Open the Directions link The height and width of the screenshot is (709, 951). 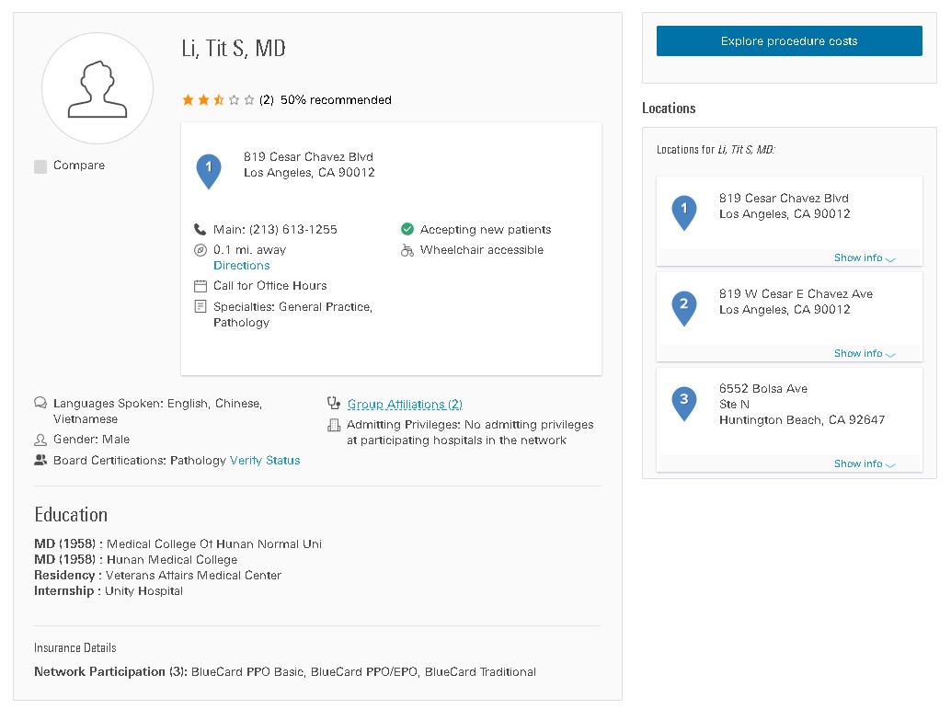click(242, 266)
